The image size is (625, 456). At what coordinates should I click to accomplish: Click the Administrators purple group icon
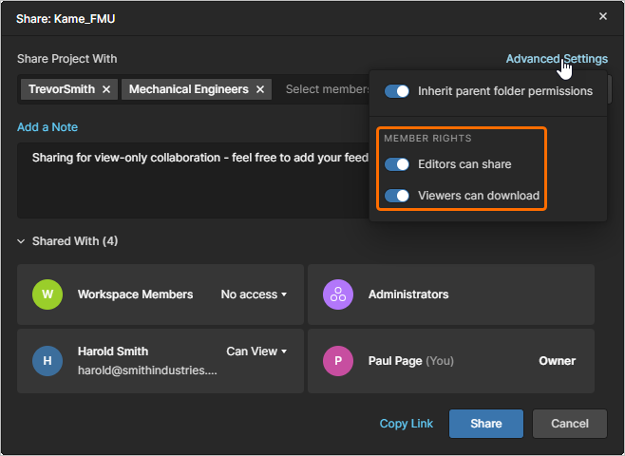(x=337, y=294)
